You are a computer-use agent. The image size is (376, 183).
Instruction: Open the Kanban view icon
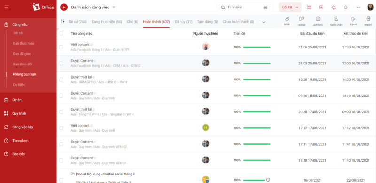301,19
